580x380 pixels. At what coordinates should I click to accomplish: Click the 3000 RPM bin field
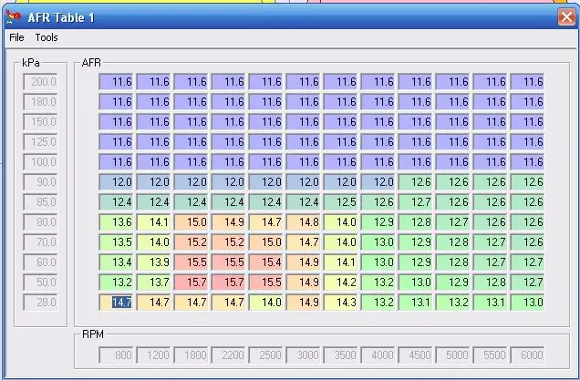(304, 354)
